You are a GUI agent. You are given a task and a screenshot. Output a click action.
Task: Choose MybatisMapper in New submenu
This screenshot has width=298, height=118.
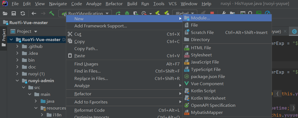[227, 113]
